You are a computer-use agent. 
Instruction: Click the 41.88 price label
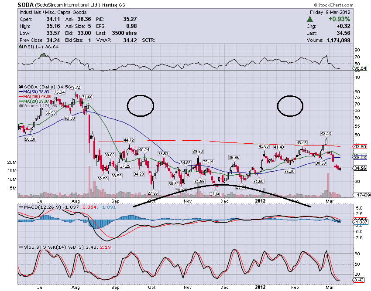click(264, 146)
